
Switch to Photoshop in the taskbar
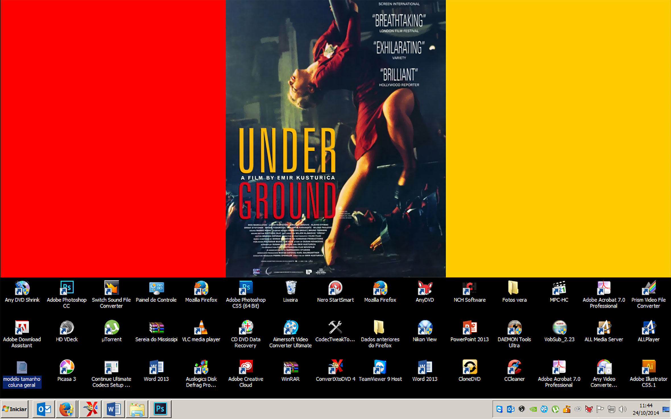pos(160,409)
